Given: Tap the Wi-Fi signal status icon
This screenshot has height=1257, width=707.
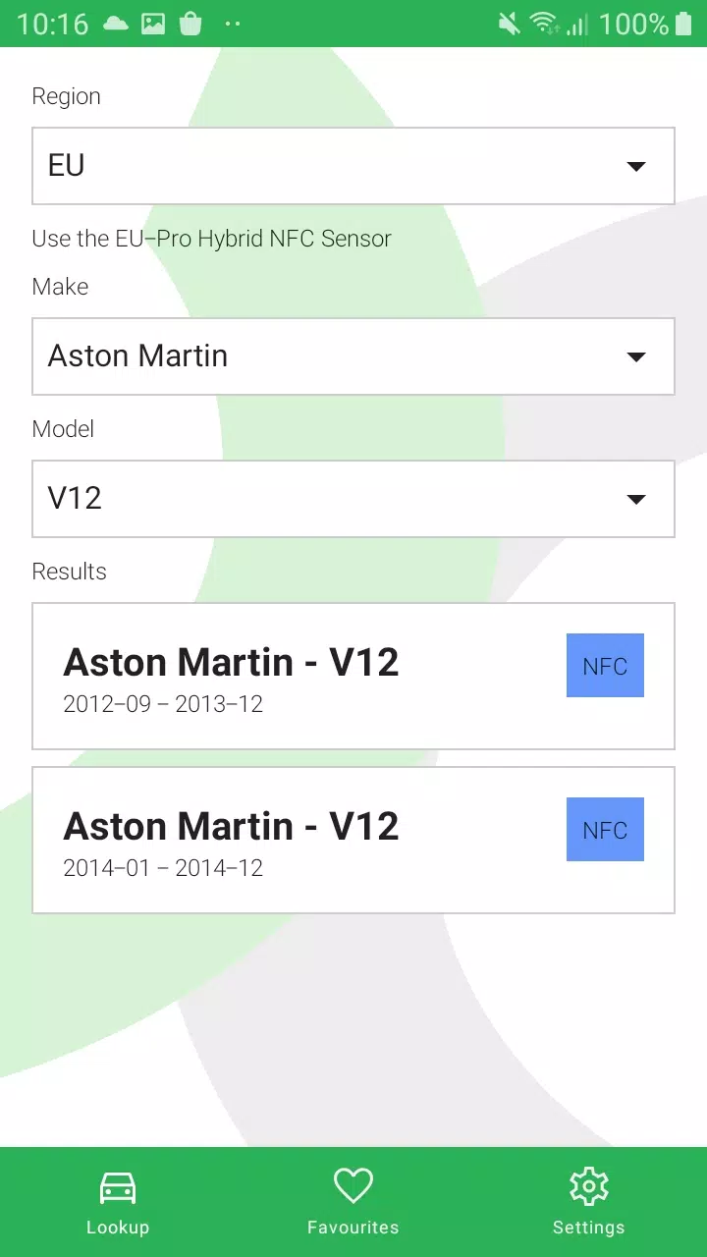Looking at the screenshot, I should 544,24.
